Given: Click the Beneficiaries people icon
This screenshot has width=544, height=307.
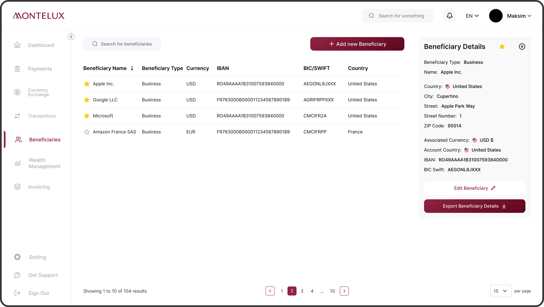Looking at the screenshot, I should (18, 140).
